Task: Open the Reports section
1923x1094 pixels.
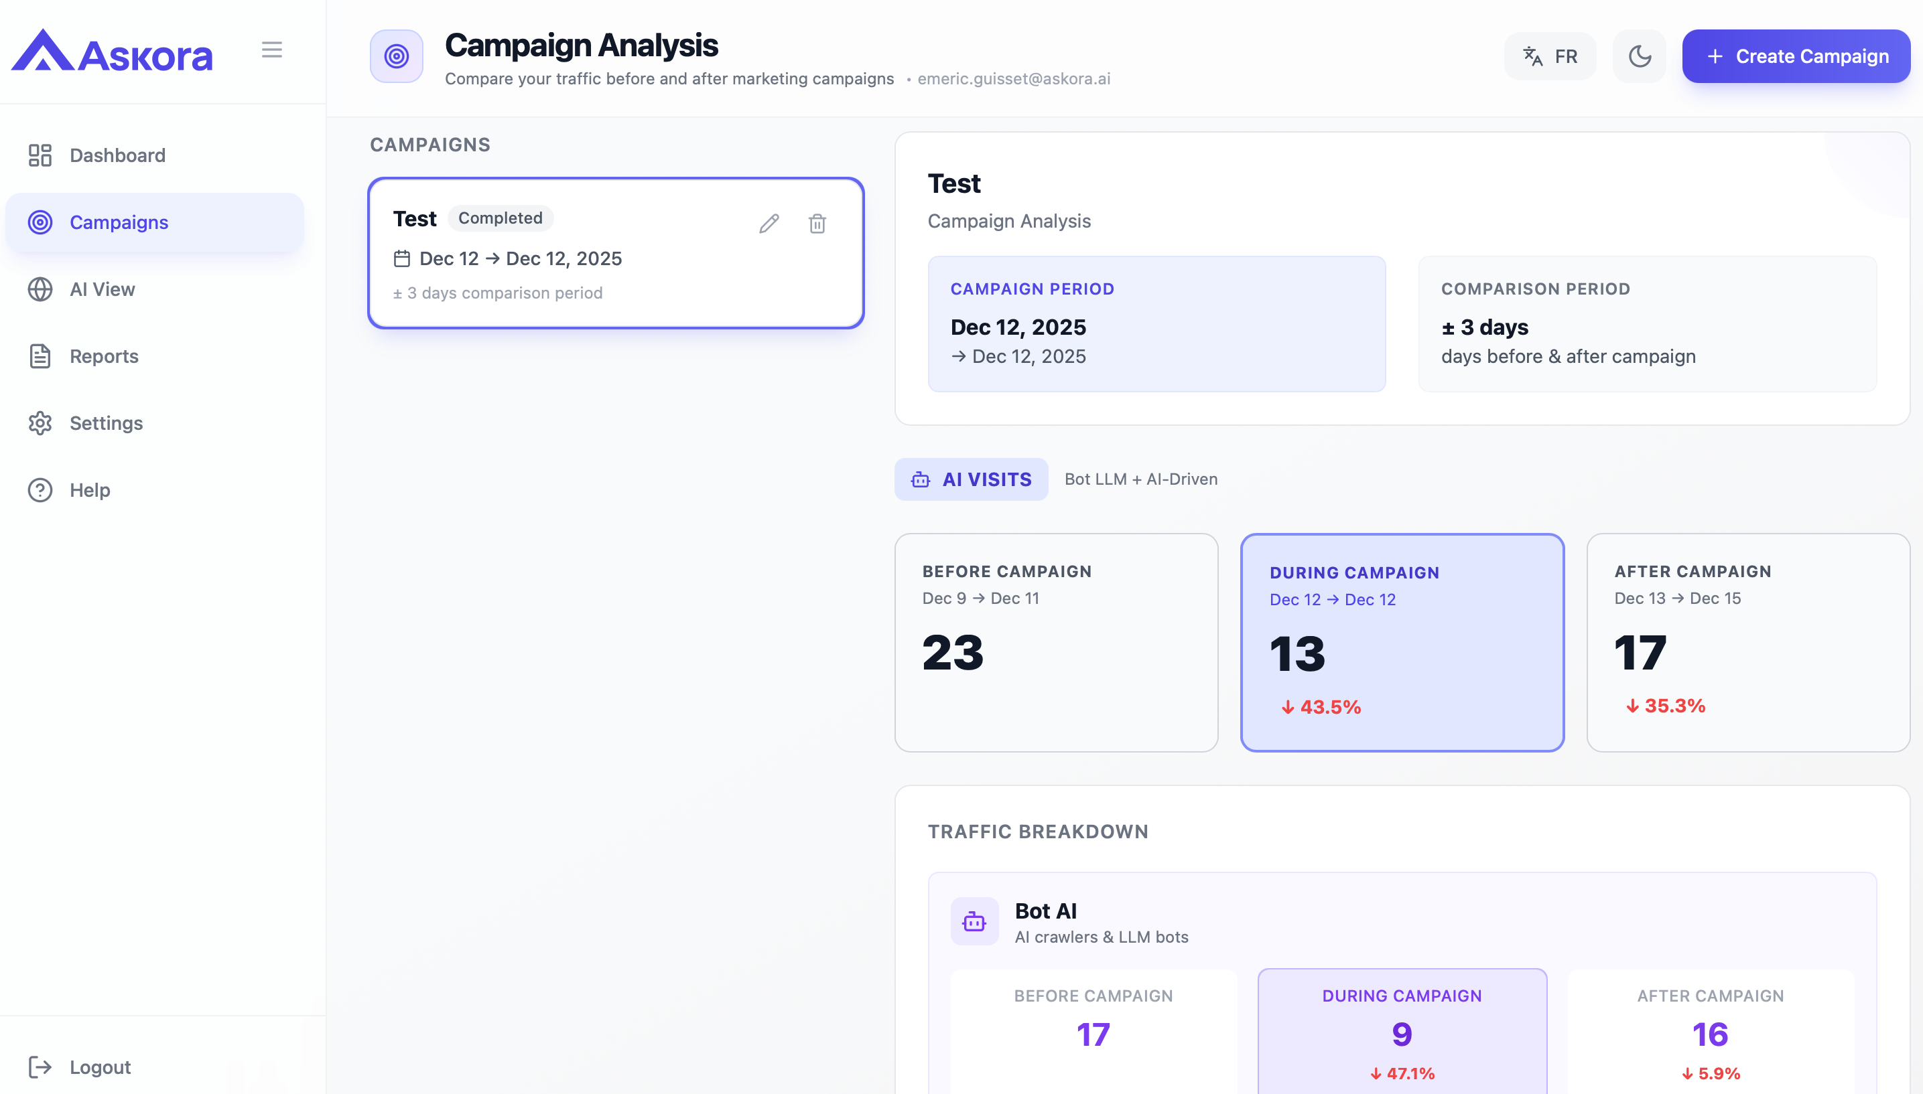Action: pos(104,356)
